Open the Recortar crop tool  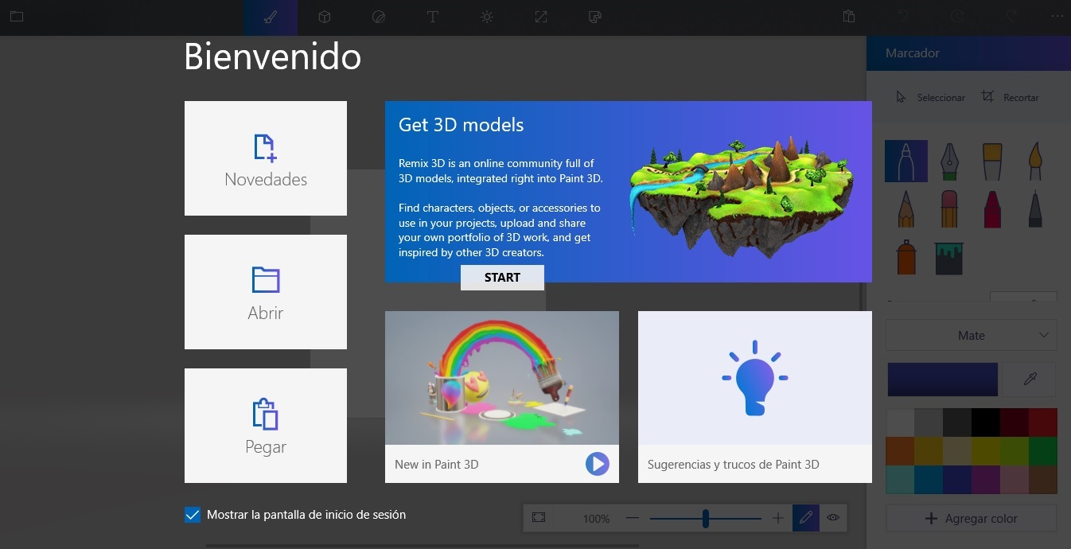(x=1011, y=97)
